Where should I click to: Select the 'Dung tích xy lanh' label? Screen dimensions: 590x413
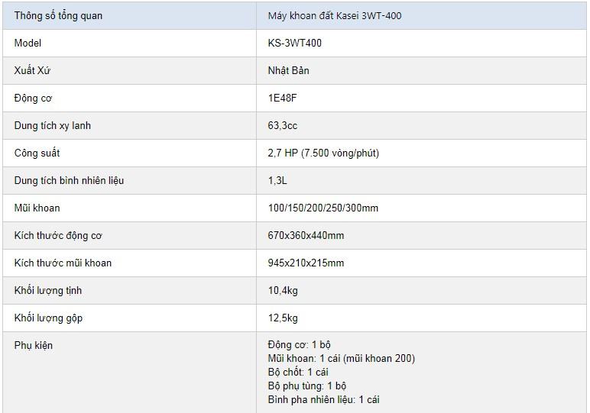point(52,125)
